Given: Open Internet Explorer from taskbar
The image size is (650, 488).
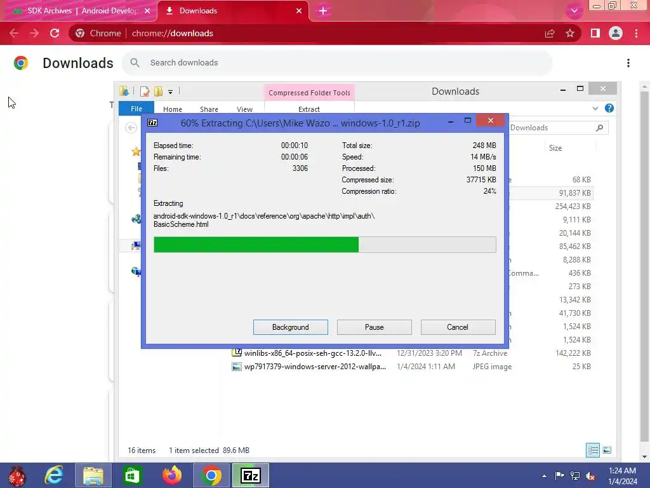Looking at the screenshot, I should pos(55,475).
